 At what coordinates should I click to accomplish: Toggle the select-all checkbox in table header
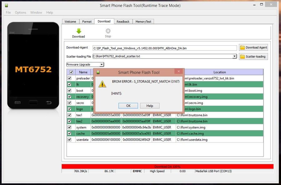click(71, 72)
